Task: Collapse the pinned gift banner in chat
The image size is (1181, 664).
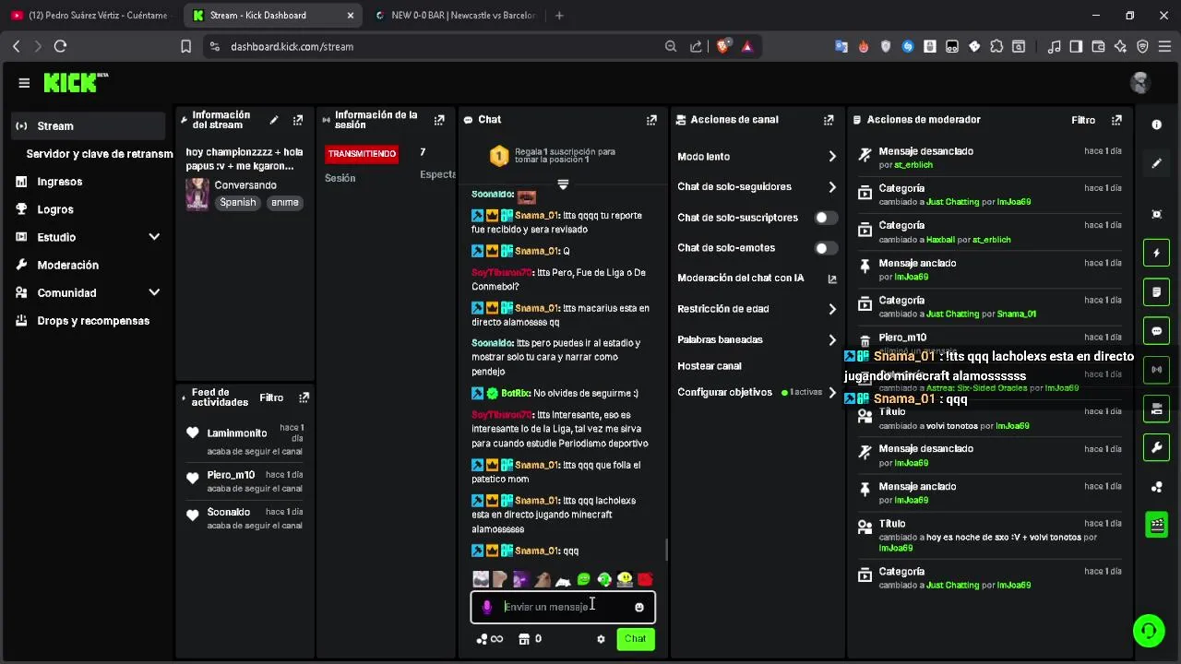Action: (563, 184)
